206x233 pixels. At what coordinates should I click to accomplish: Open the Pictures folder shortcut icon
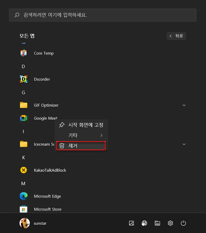point(131,223)
